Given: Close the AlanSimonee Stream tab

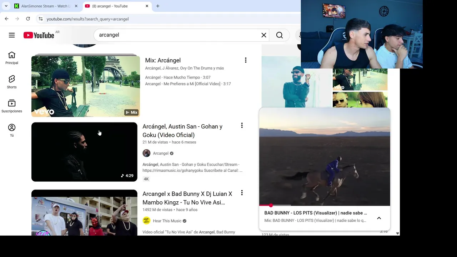Looking at the screenshot, I should (76, 6).
